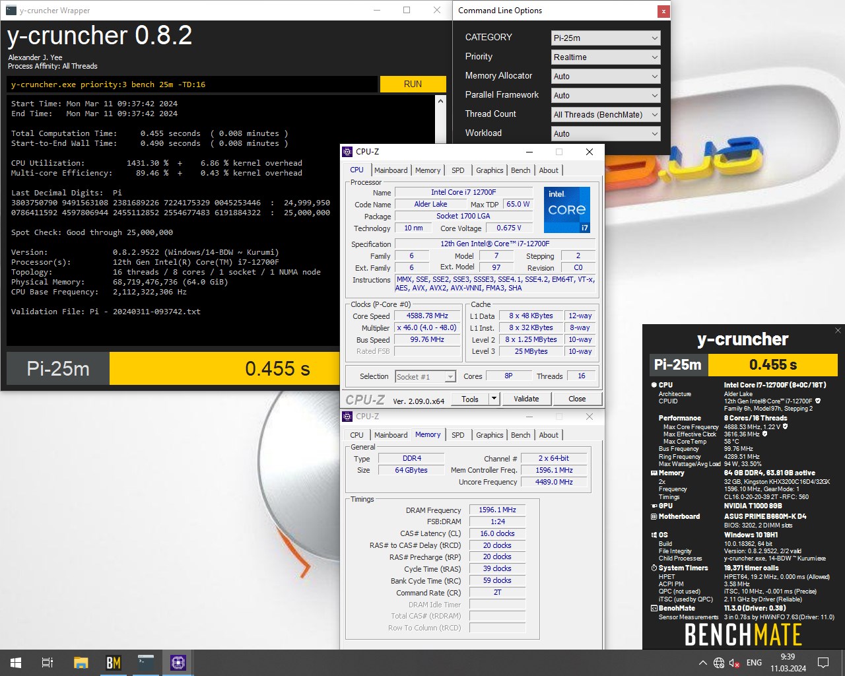
Task: Click the y-cruncher console taskbar icon
Action: tap(146, 663)
